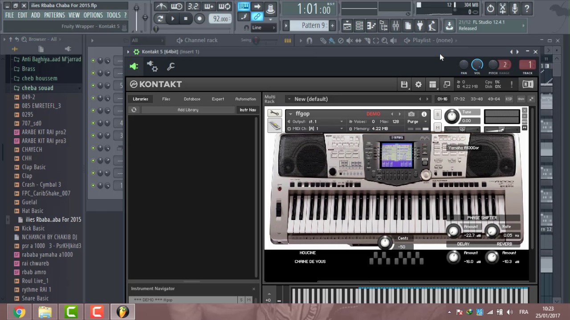
Task: Click Kontakt's workspace layout icon
Action: (x=432, y=84)
